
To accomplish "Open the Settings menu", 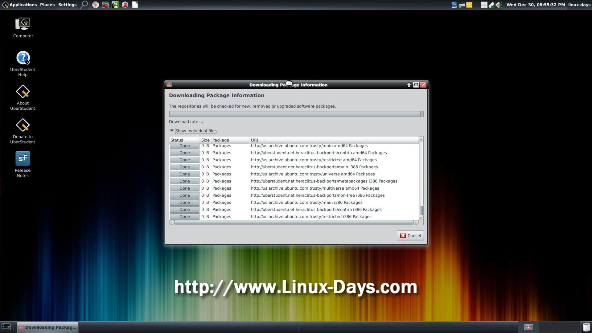I will [67, 5].
